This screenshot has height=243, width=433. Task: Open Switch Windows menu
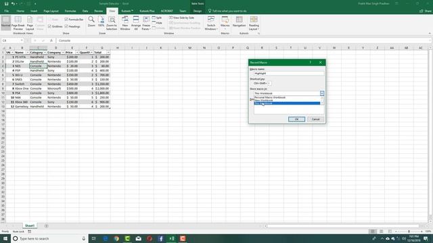[211, 23]
